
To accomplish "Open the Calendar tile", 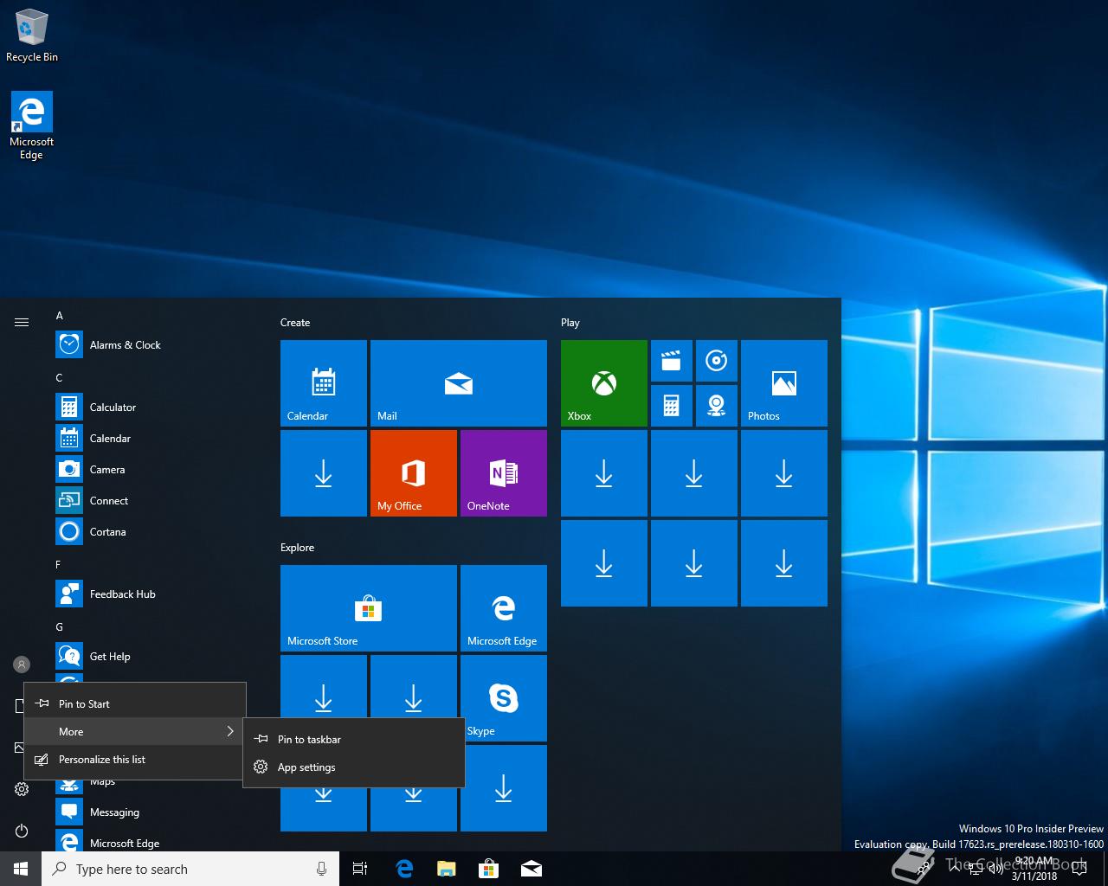I will pos(324,383).
